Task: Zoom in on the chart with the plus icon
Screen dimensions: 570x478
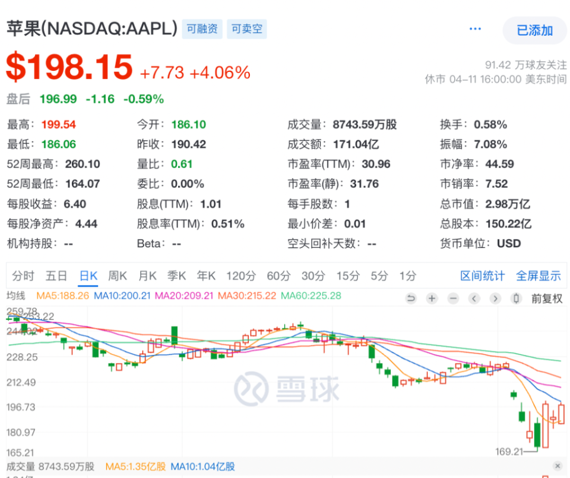Action: 432,298
